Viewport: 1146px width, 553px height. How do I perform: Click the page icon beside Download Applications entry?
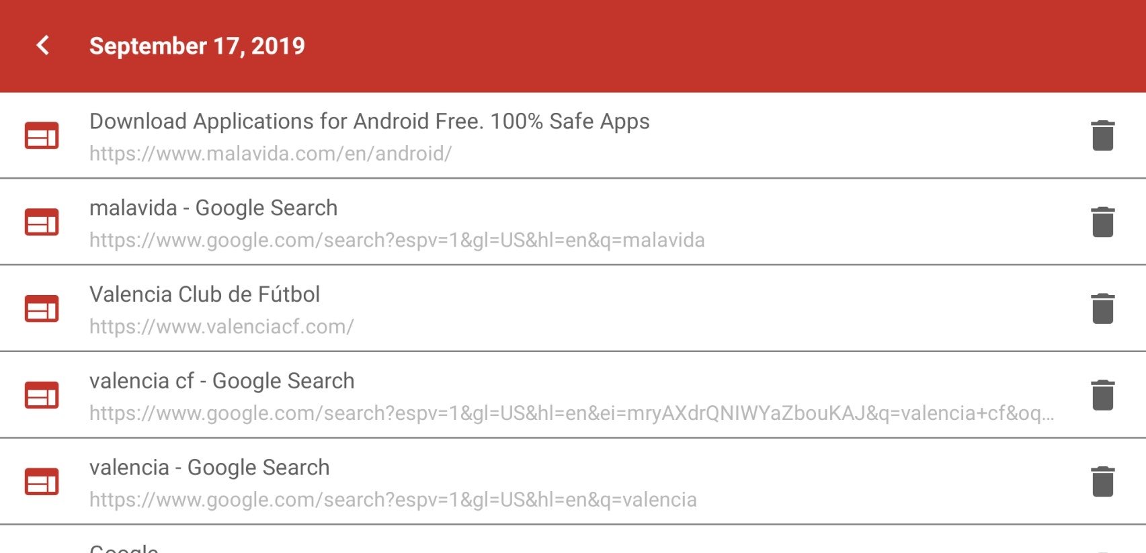(x=42, y=135)
